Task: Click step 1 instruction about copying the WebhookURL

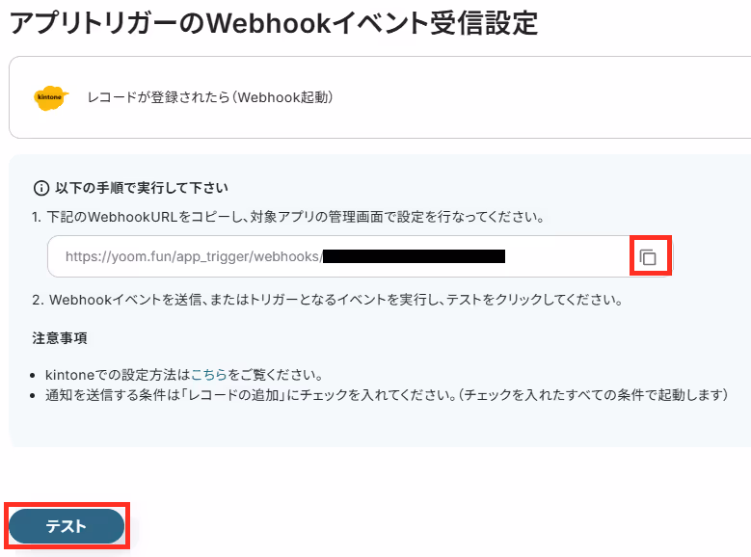Action: click(288, 217)
